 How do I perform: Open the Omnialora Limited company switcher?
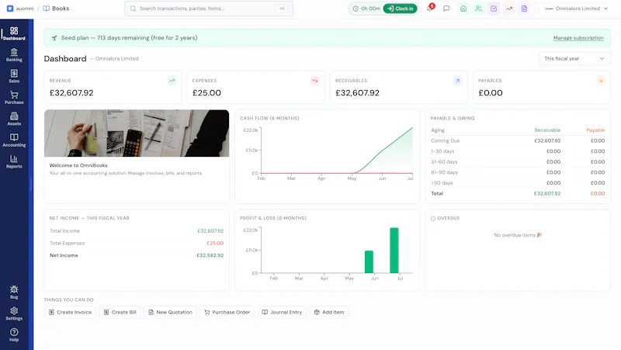coord(576,9)
